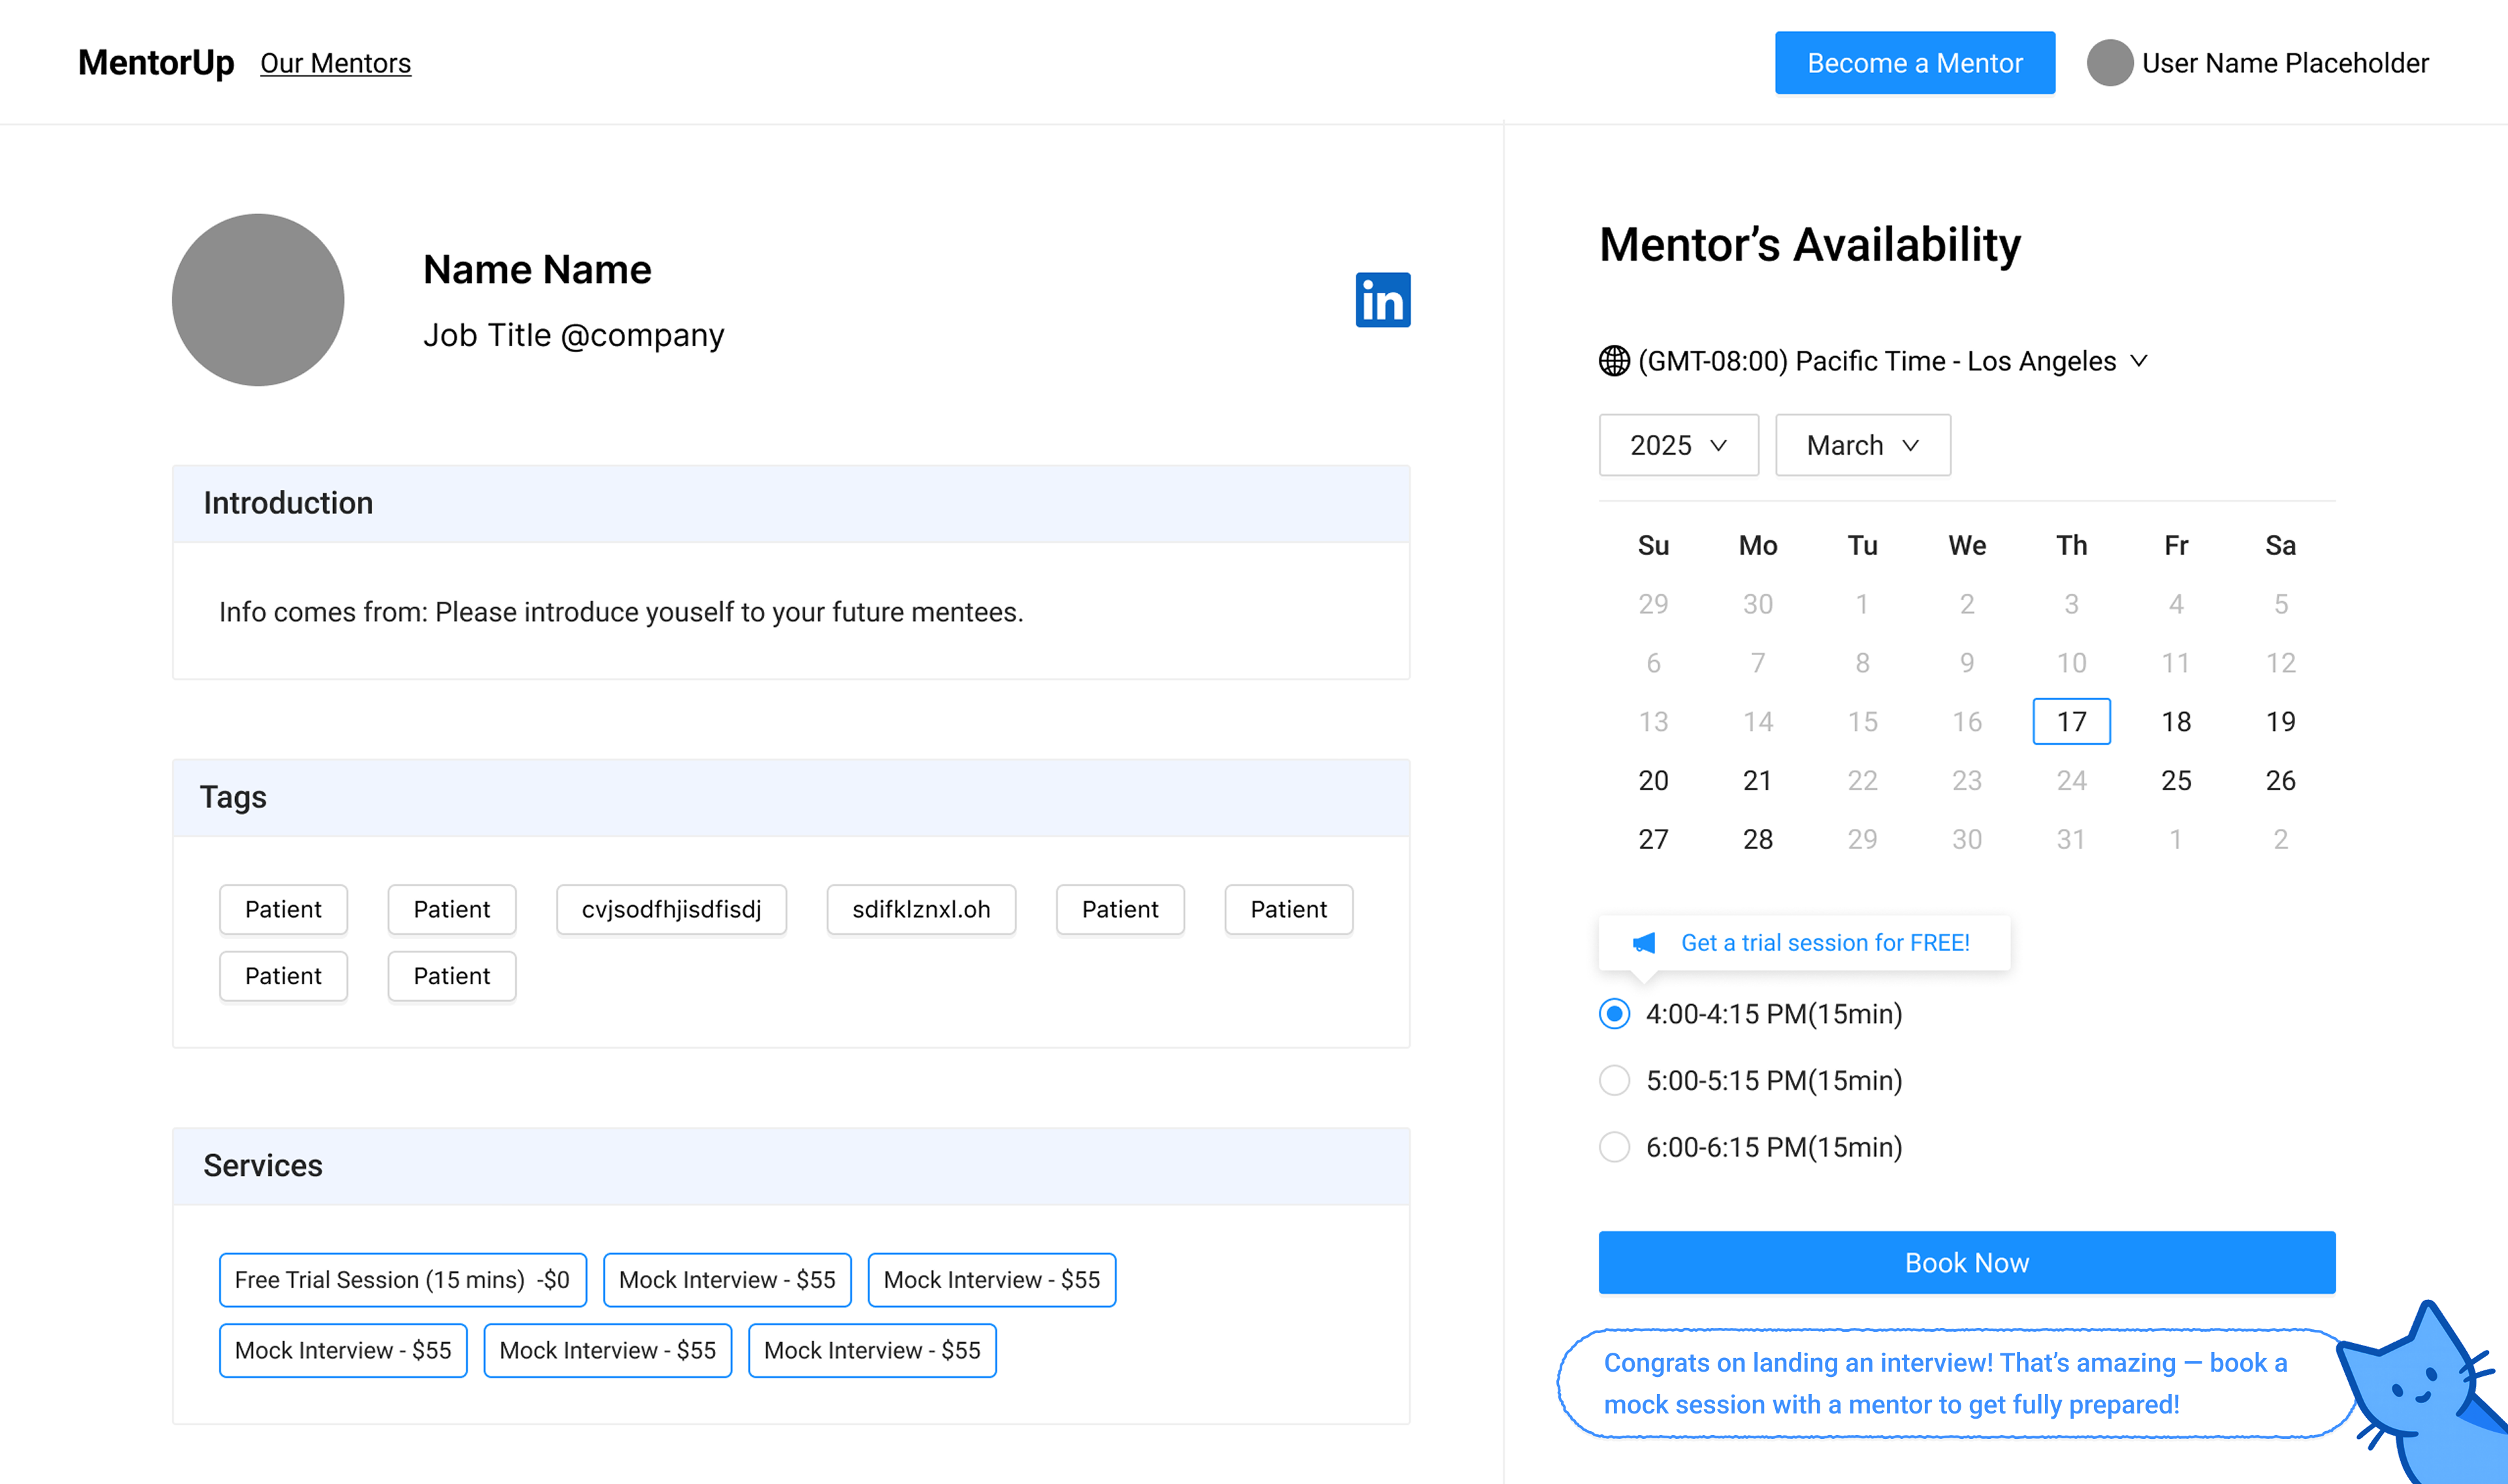Image resolution: width=2508 pixels, height=1484 pixels.
Task: Click the globe timezone icon
Action: pos(1613,361)
